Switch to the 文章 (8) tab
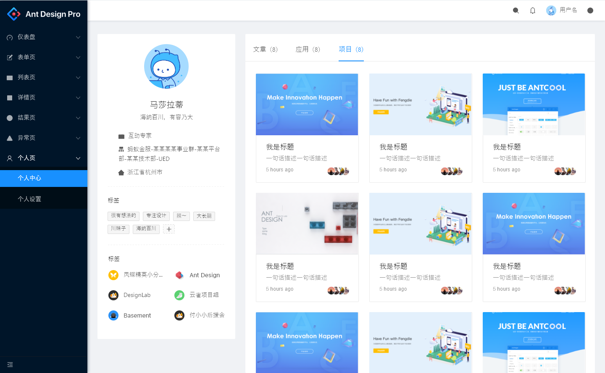 point(266,49)
